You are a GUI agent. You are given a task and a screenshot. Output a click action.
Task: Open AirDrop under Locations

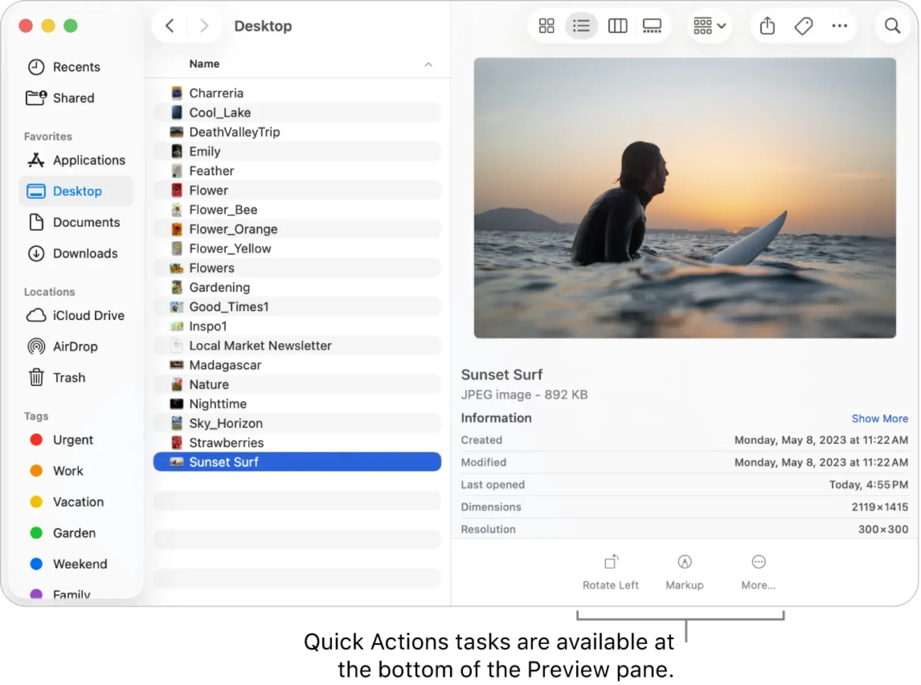(75, 347)
